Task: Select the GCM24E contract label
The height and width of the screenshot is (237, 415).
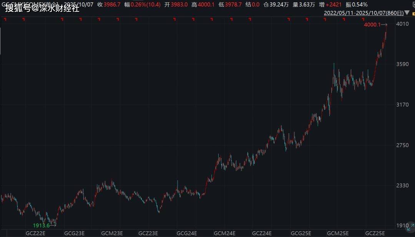Action: click(224, 233)
